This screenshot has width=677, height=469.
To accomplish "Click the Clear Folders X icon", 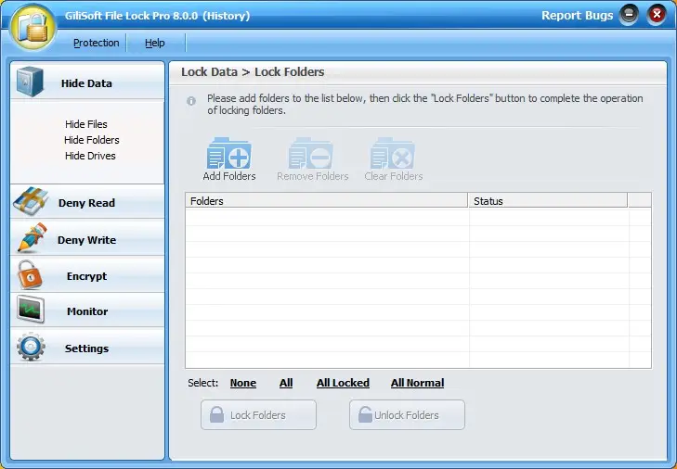I will pos(392,154).
